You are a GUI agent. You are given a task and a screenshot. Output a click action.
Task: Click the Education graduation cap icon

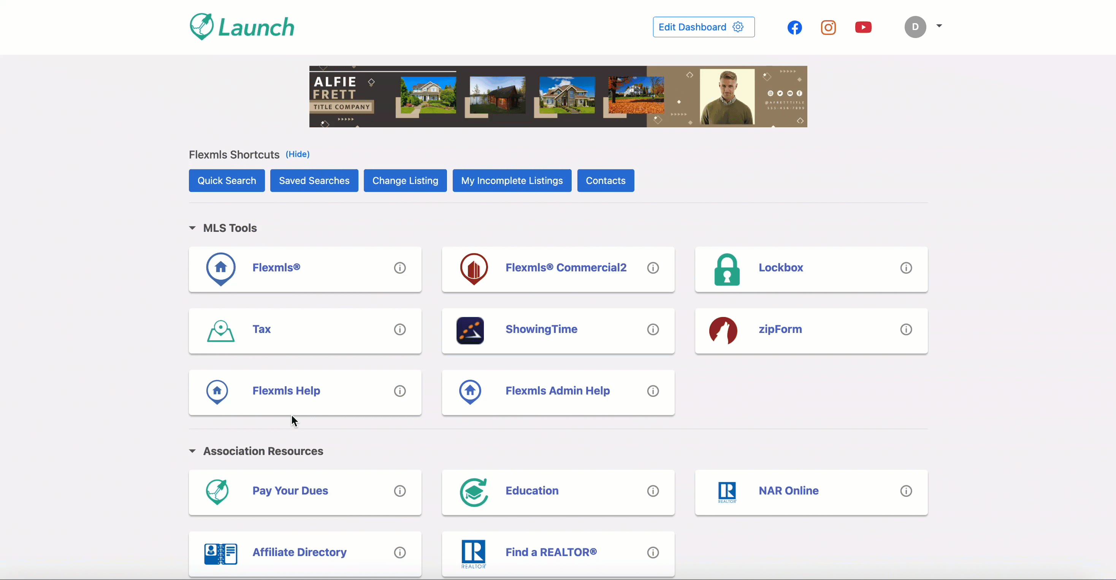click(x=474, y=492)
